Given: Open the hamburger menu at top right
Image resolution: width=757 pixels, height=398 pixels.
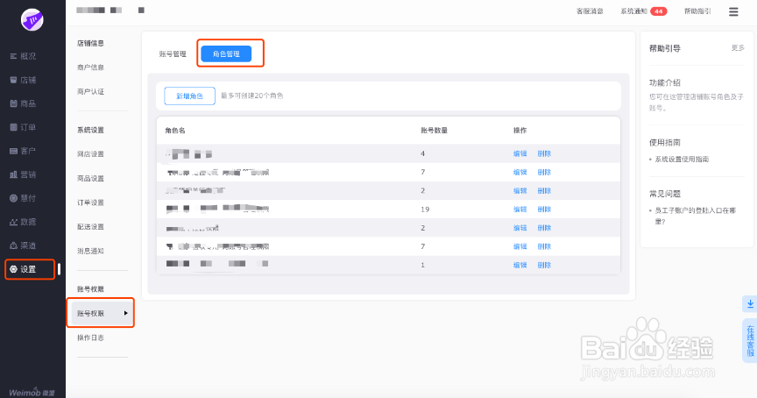Looking at the screenshot, I should coord(733,11).
